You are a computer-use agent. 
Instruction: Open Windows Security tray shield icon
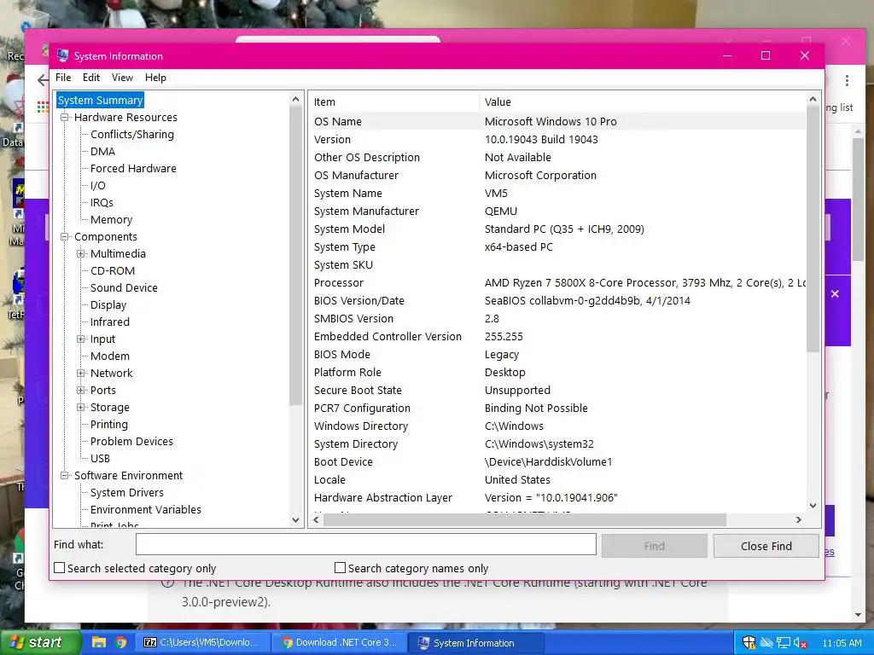tap(749, 643)
